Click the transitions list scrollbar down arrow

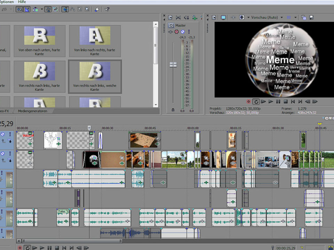(x=156, y=105)
